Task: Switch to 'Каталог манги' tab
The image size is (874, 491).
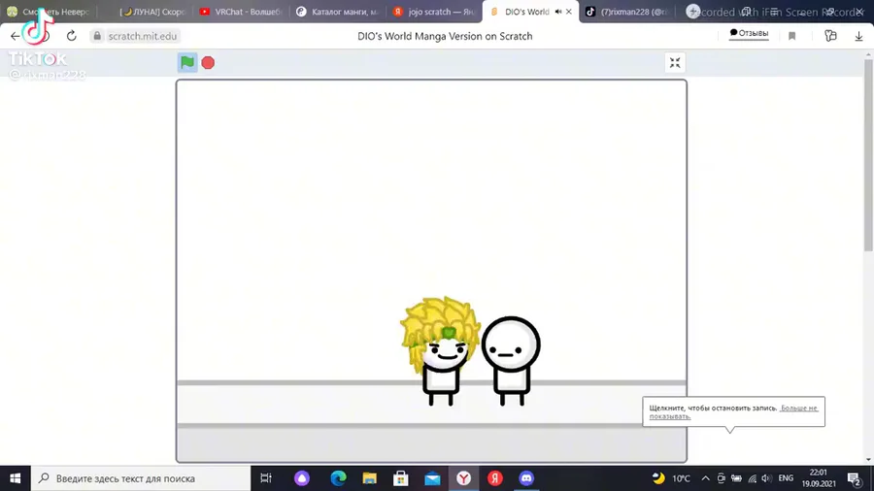Action: pyautogui.click(x=338, y=12)
